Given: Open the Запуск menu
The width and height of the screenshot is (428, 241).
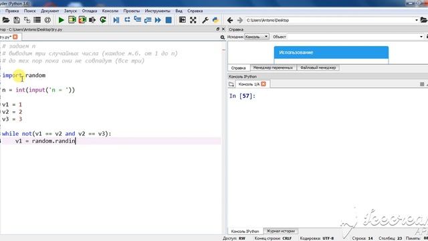Looking at the screenshot, I should tap(70, 11).
